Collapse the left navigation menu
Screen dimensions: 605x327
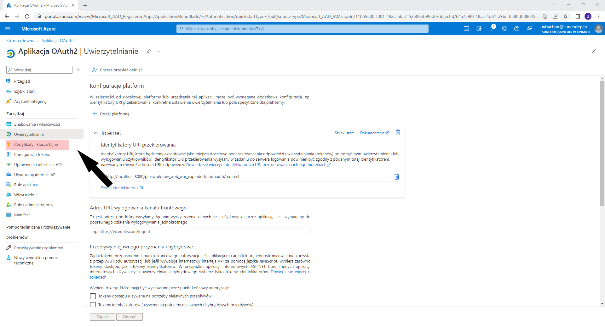[x=78, y=70]
